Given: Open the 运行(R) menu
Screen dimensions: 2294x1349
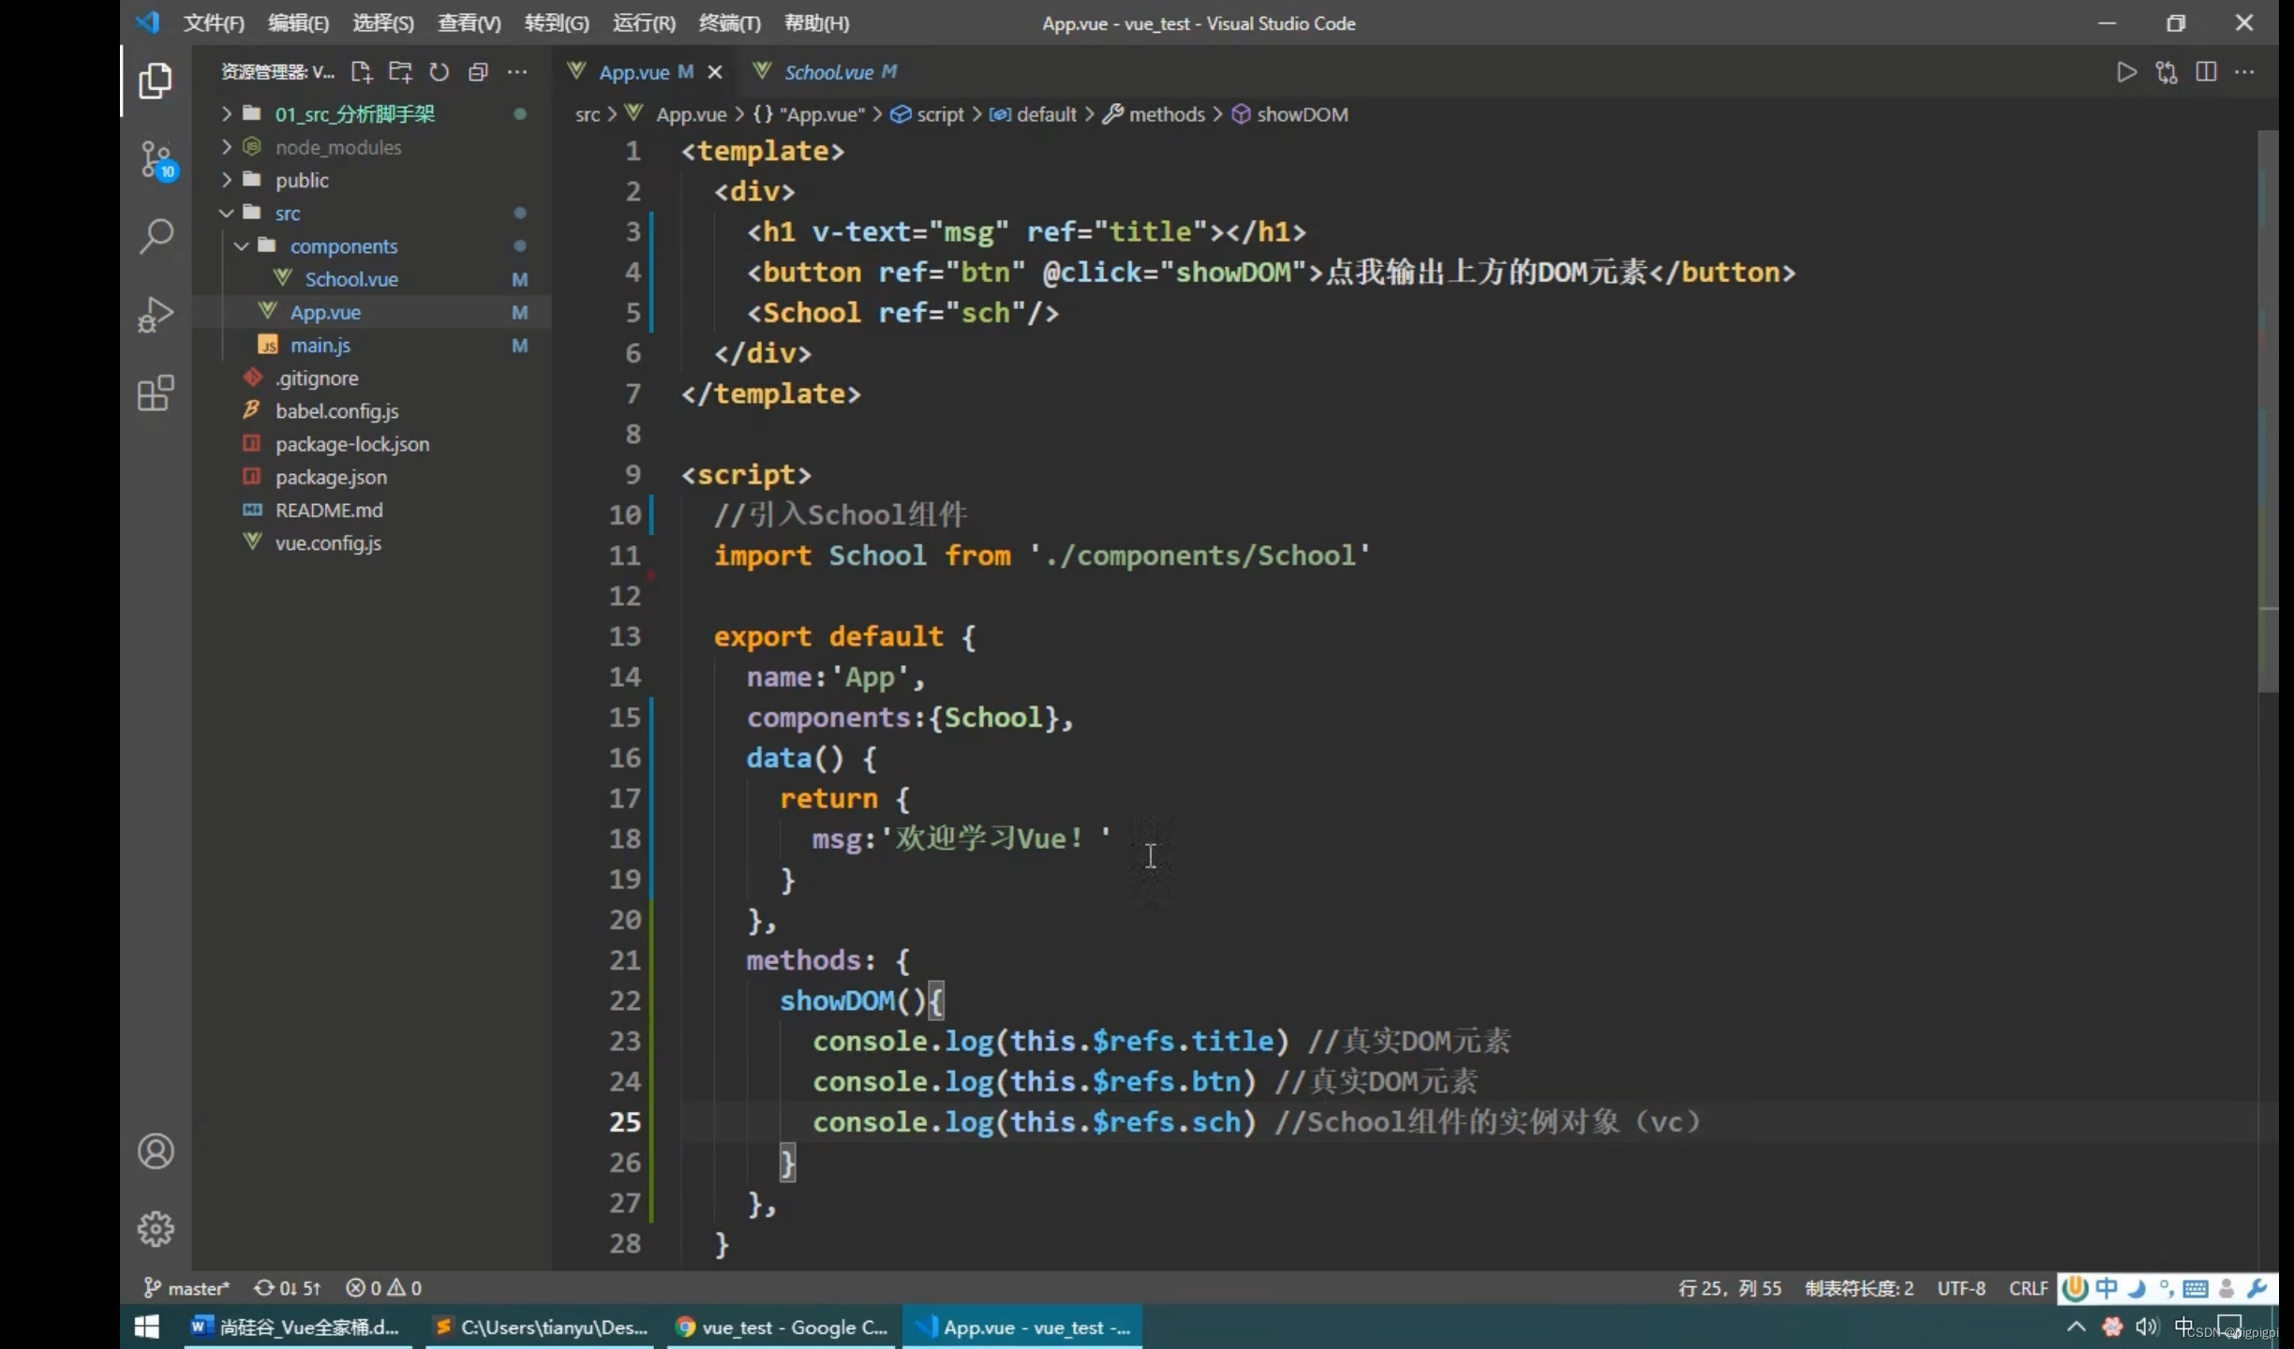Looking at the screenshot, I should pyautogui.click(x=644, y=22).
